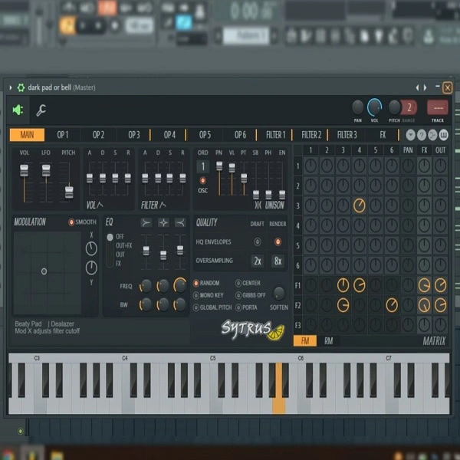This screenshot has height=460, width=460.
Task: Toggle HQ Envelopes for RENDER
Action: click(278, 242)
